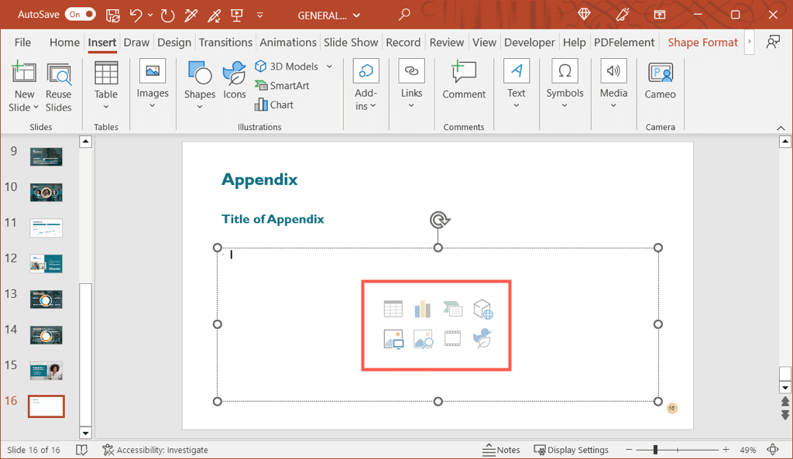Open the pen with sparkle icon in title bar
Screen dimensions: 793x459
pyautogui.click(x=622, y=15)
